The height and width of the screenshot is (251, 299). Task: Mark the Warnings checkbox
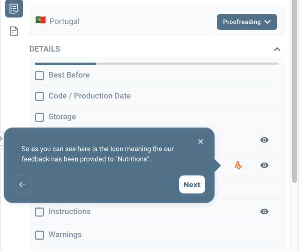pos(39,235)
